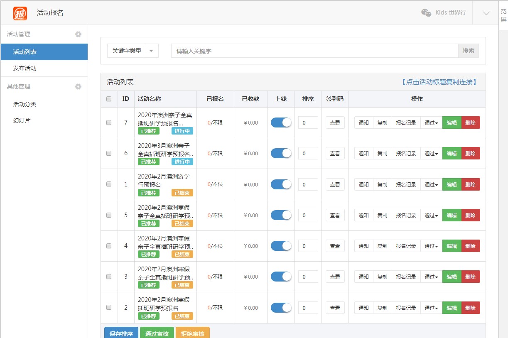Click green 编辑 for activity ID 7
The height and width of the screenshot is (338, 508).
(x=452, y=122)
